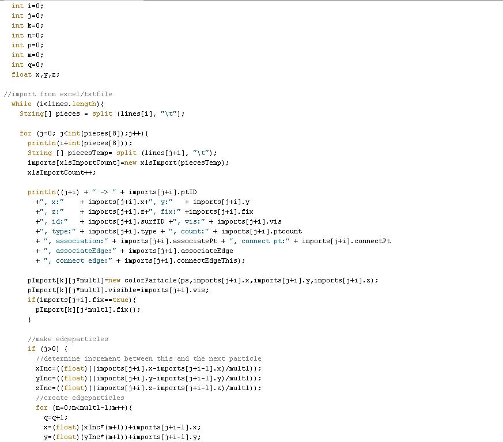
Task: Click the line starting with 'zInc=((float)'
Action: [149, 388]
